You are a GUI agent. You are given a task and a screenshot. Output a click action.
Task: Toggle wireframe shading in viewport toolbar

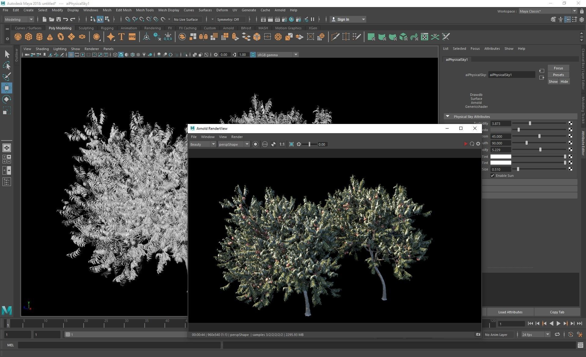point(115,55)
